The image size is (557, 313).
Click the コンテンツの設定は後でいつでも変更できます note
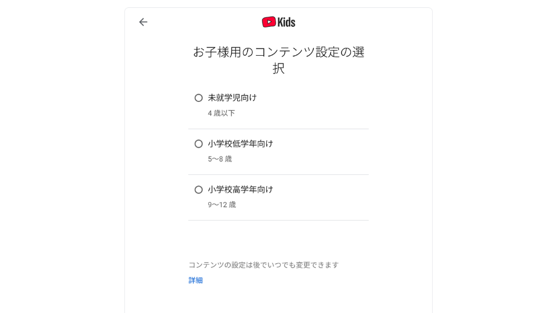coord(263,265)
